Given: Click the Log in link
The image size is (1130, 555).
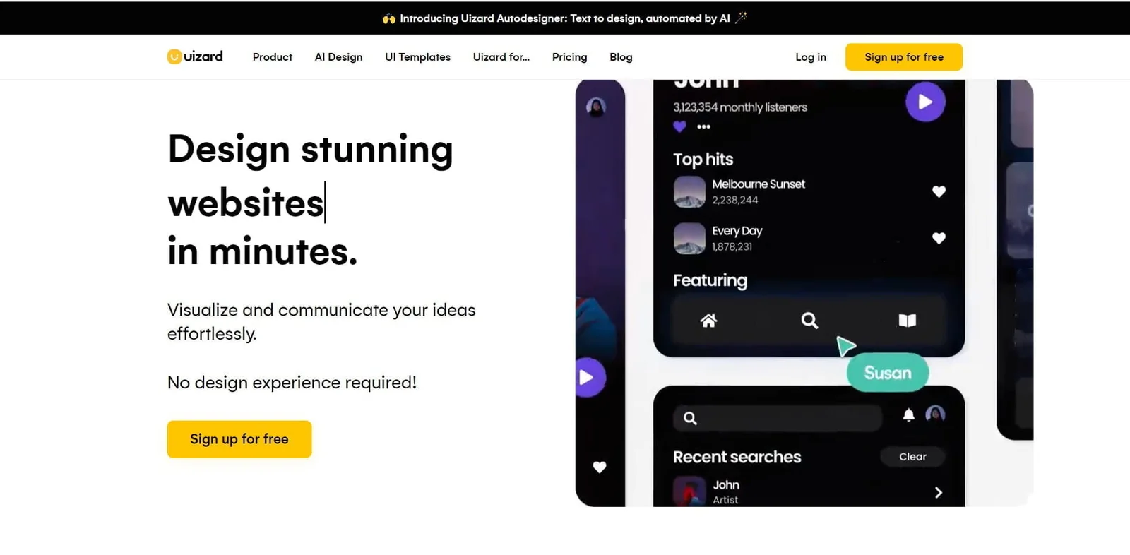Looking at the screenshot, I should pyautogui.click(x=810, y=57).
